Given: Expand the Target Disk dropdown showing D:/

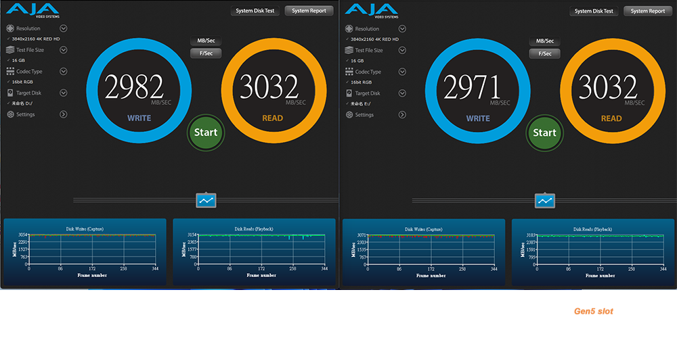Looking at the screenshot, I should pos(63,93).
